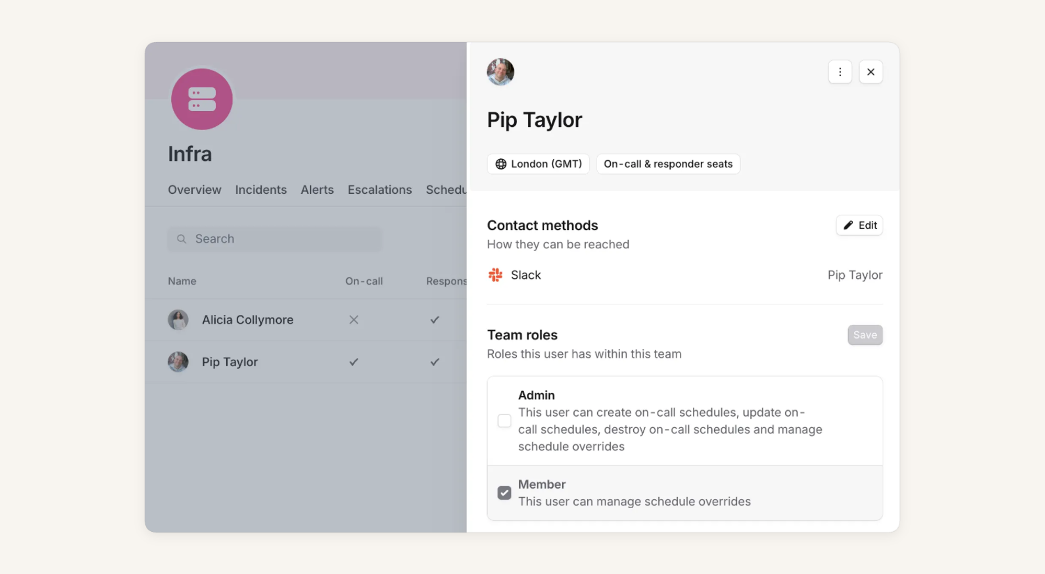Focus the members Search field
This screenshot has height=574, width=1045.
pos(282,239)
